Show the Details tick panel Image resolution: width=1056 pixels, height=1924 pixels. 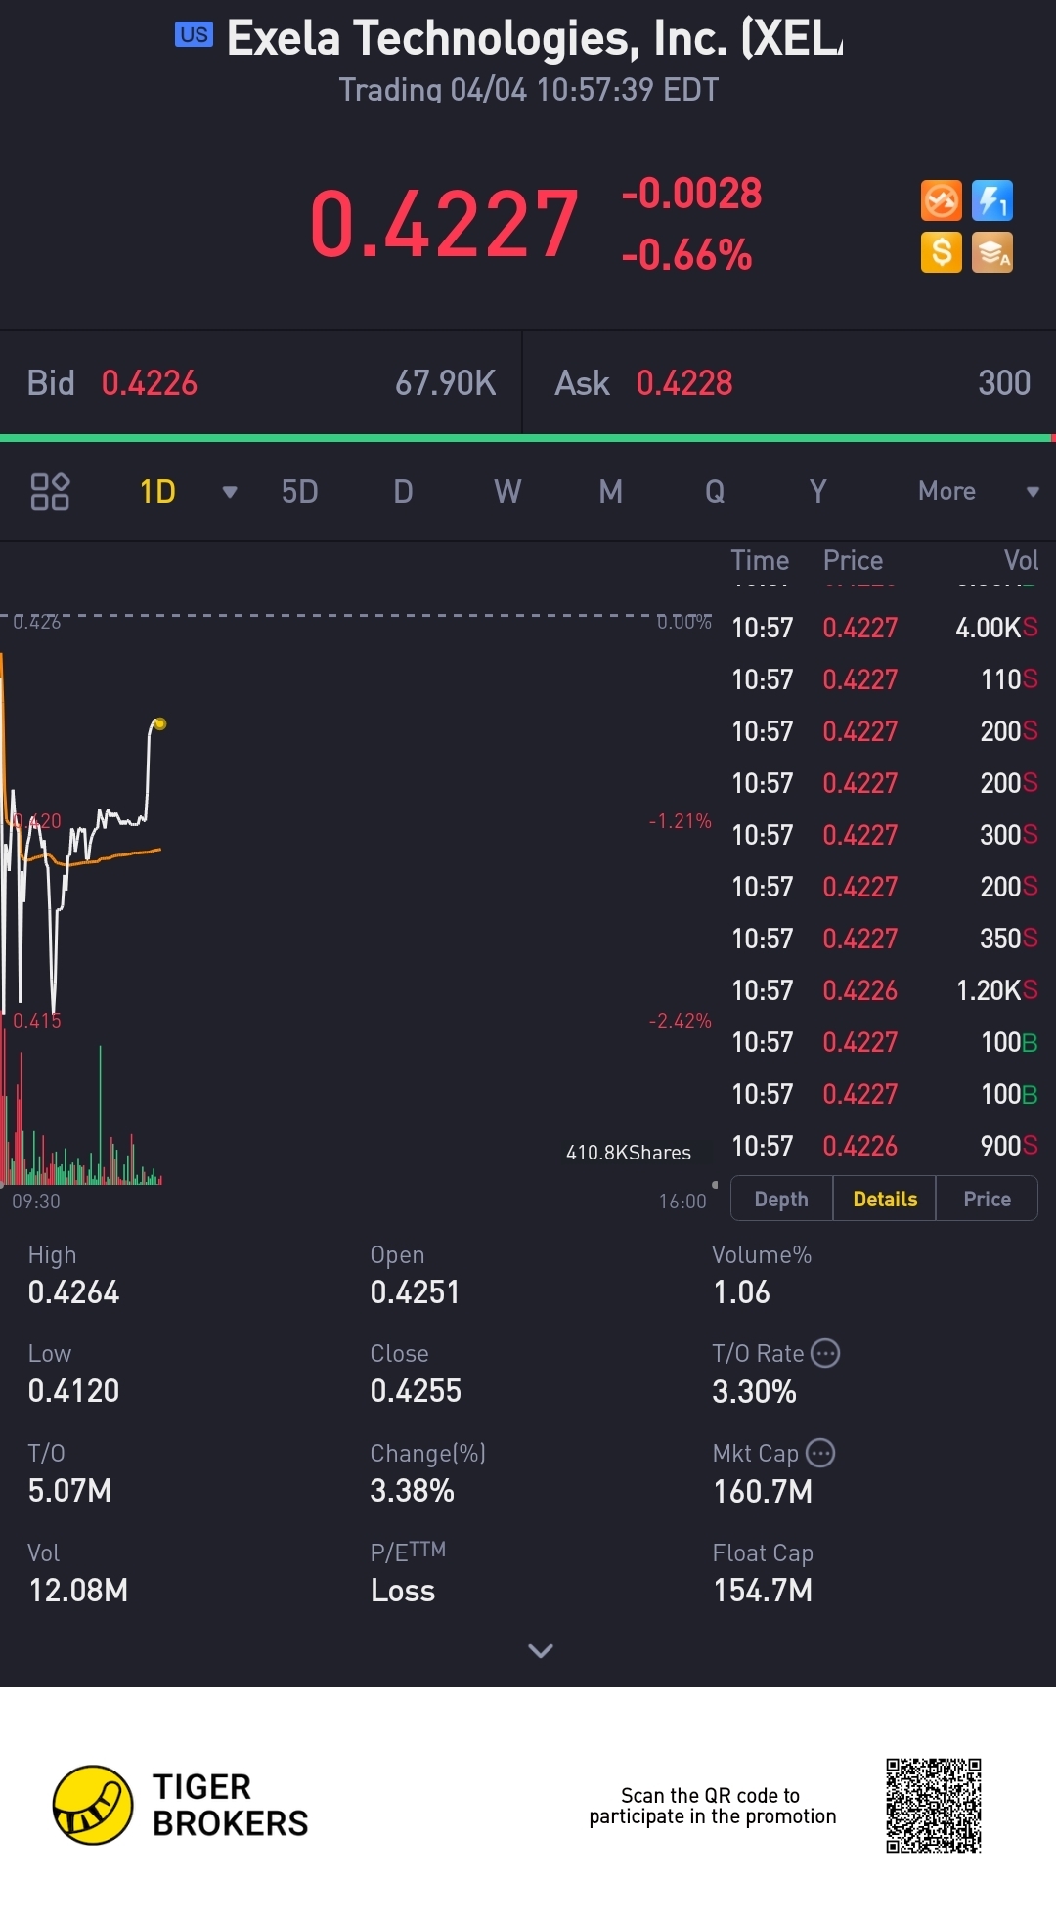[885, 1199]
